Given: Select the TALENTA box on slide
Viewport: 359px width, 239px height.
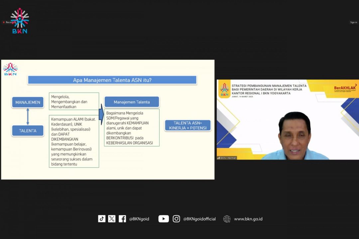Looking at the screenshot, I should (28, 130).
